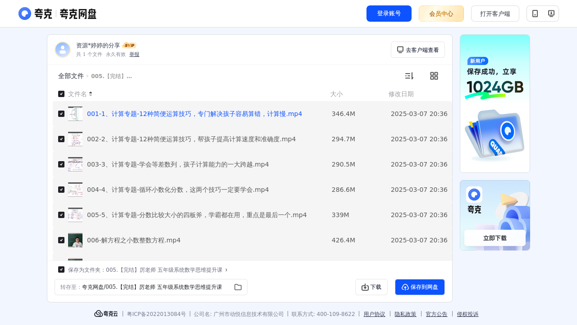Click the 粤ICP备2022013084号 footer text

pyautogui.click(x=156, y=314)
